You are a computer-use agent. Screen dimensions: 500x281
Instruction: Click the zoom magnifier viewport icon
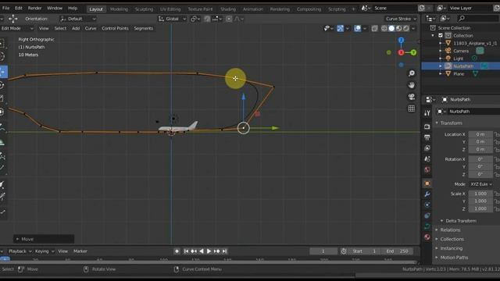(x=412, y=73)
